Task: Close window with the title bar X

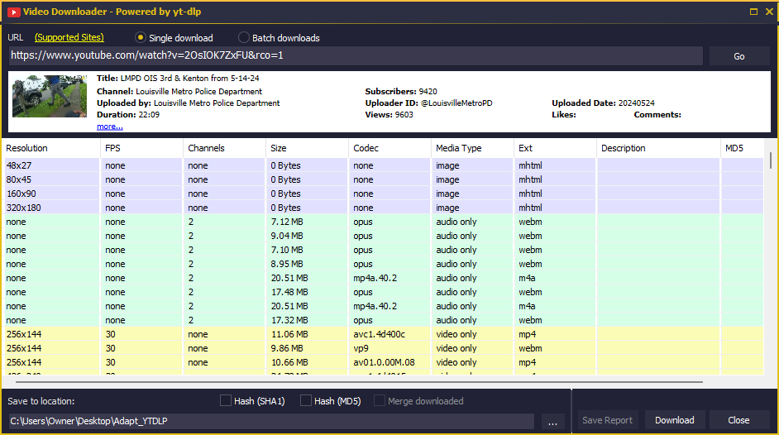Action: tap(769, 12)
